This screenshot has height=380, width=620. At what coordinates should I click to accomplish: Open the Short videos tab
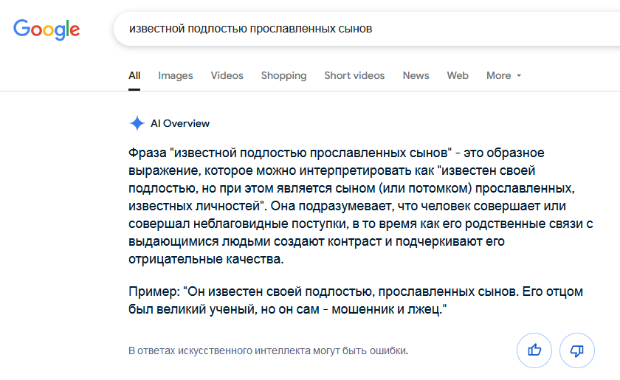point(354,75)
